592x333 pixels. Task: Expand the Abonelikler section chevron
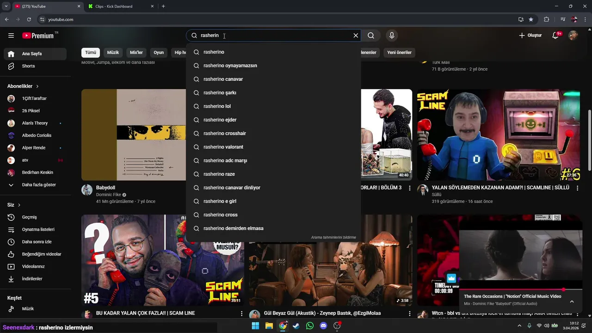(x=37, y=86)
